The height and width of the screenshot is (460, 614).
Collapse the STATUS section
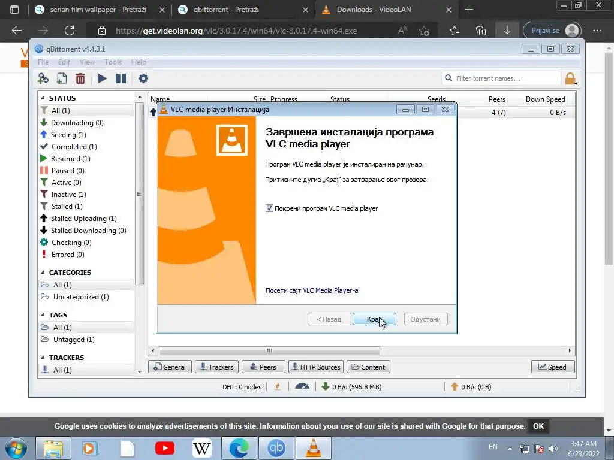43,98
